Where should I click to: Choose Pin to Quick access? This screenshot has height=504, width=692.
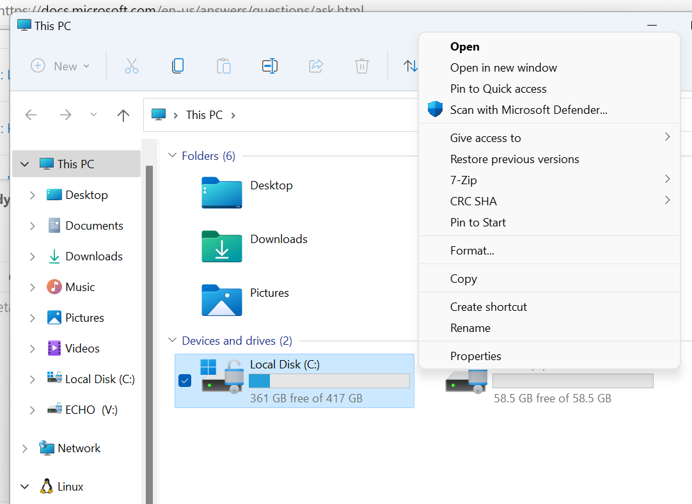[x=549, y=89]
